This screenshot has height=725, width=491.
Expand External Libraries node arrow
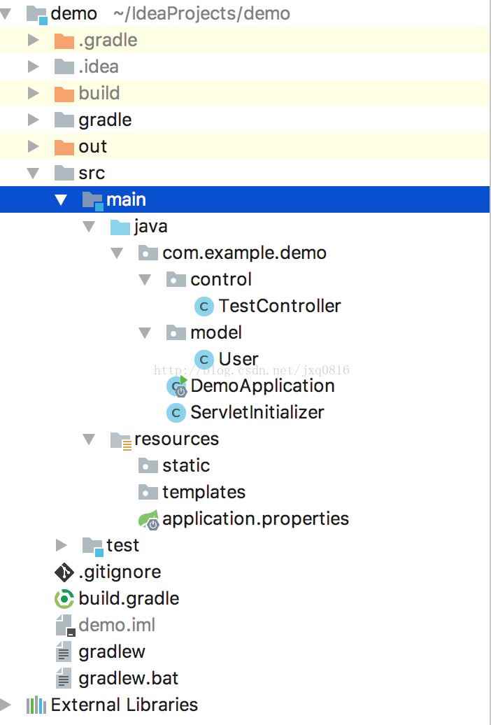click(6, 705)
